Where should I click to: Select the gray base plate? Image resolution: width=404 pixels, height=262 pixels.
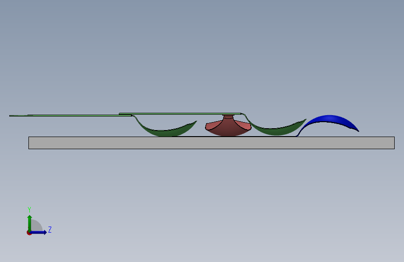pos(211,143)
